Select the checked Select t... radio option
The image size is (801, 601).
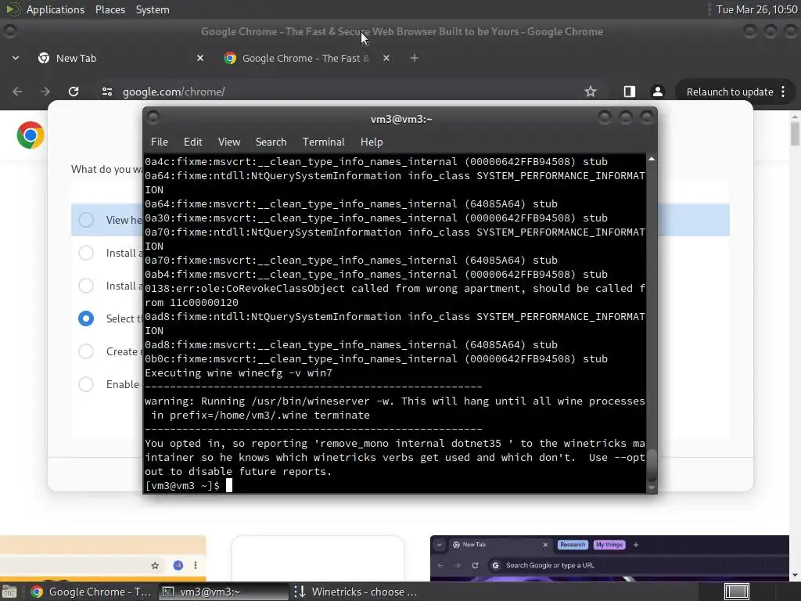coord(86,318)
